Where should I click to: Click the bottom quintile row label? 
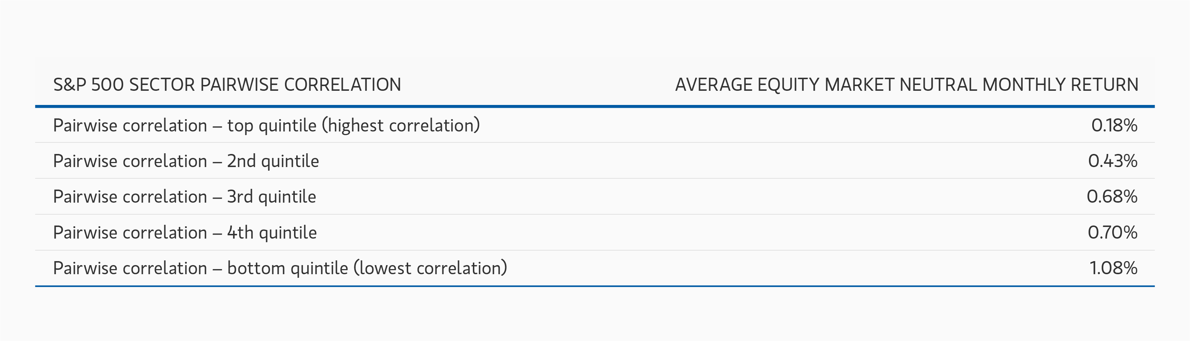pos(280,268)
